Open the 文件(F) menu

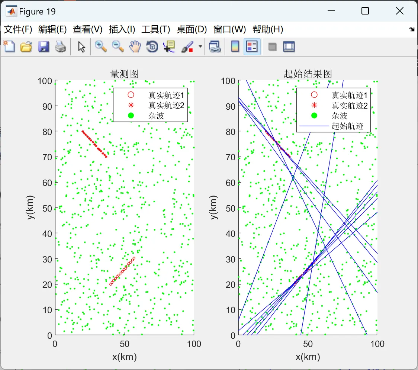click(18, 29)
